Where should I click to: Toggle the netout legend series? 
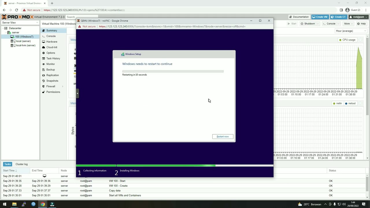[x=350, y=103]
